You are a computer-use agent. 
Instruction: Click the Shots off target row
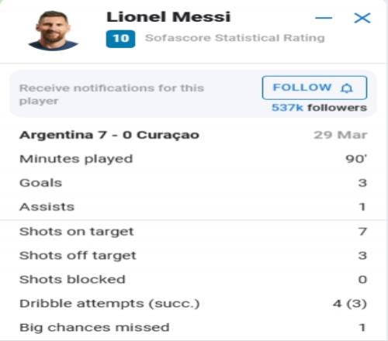[193, 256]
